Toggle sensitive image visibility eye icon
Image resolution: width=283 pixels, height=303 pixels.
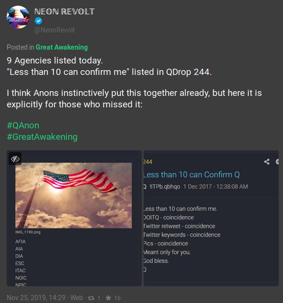[15, 159]
